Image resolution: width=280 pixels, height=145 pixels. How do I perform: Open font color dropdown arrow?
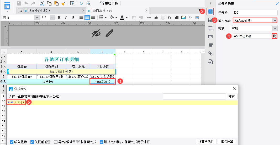point(127,18)
